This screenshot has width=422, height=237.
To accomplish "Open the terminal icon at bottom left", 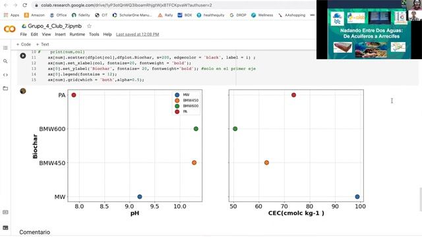I will (5, 228).
